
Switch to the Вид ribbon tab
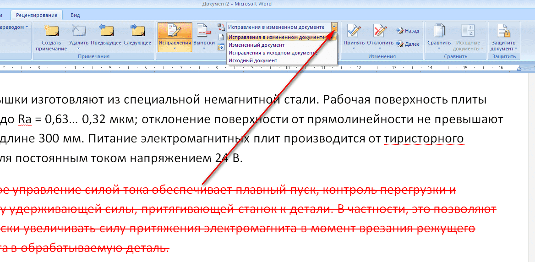[x=75, y=15]
